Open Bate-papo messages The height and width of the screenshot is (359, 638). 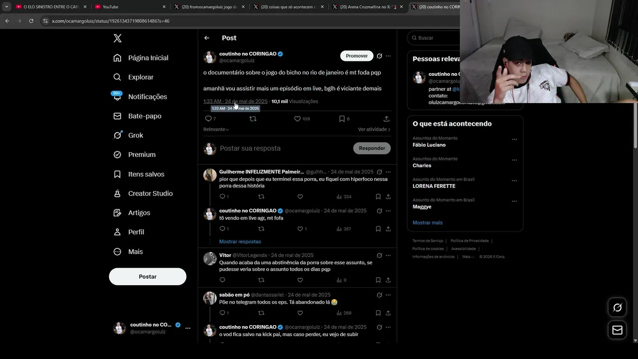point(138,116)
